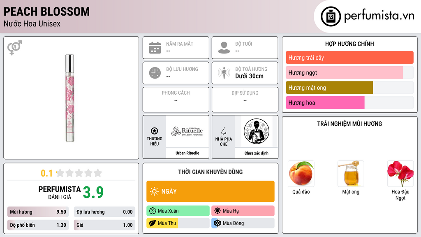
Task: Click the Dịp sử dụng info box
Action: tap(245, 100)
